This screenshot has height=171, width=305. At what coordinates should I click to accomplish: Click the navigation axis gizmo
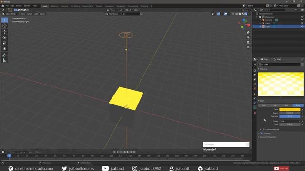coord(244,23)
